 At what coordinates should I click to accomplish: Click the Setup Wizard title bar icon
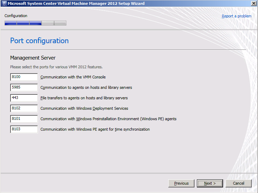(4, 3)
